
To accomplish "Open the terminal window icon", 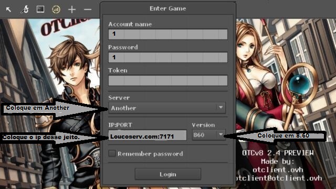I will point(40,9).
